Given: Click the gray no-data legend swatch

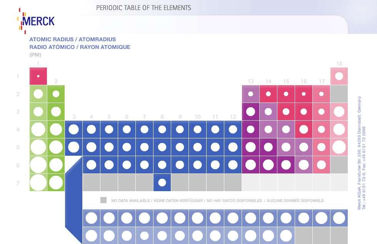Looking at the screenshot, I should coord(103,200).
